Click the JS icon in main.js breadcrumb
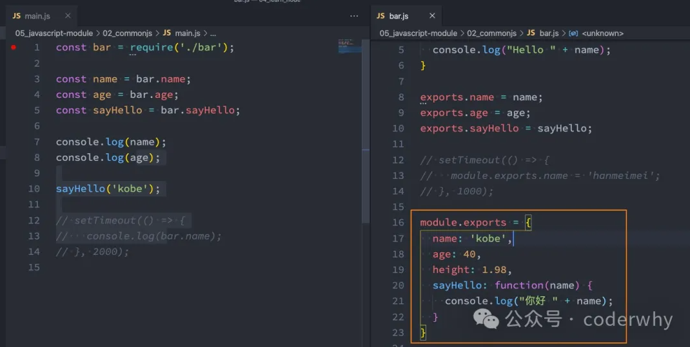Image resolution: width=690 pixels, height=347 pixels. pos(167,33)
